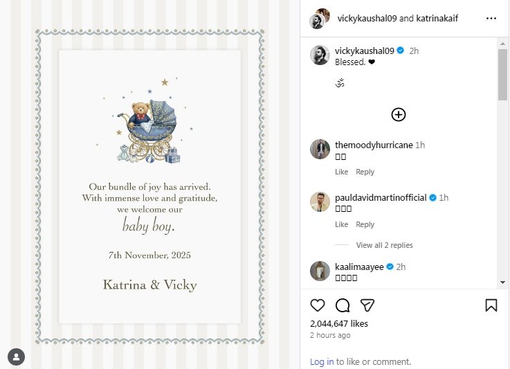Click the tagged people icon on the photo
This screenshot has width=510, height=369.
click(x=17, y=357)
